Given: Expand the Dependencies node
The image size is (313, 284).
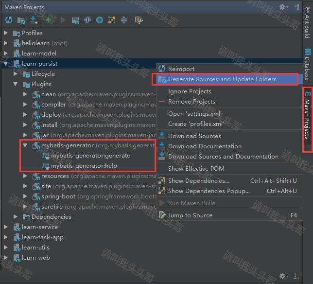Looking at the screenshot, I should (x=16, y=216).
